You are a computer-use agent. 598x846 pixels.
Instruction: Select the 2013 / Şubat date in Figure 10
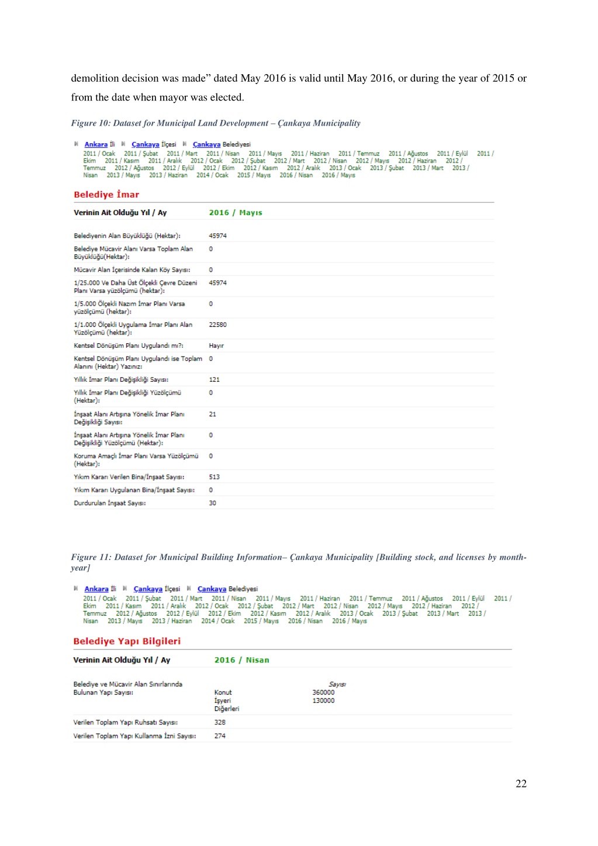[x=387, y=168]
